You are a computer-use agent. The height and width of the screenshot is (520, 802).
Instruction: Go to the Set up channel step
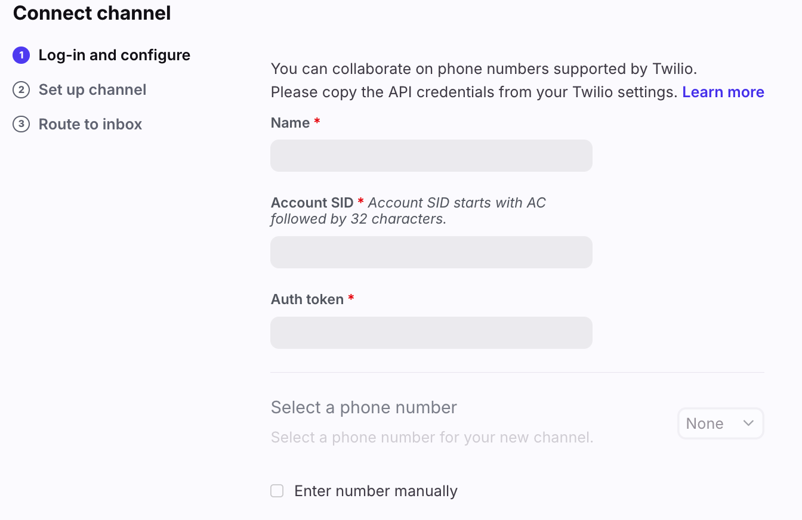click(92, 90)
